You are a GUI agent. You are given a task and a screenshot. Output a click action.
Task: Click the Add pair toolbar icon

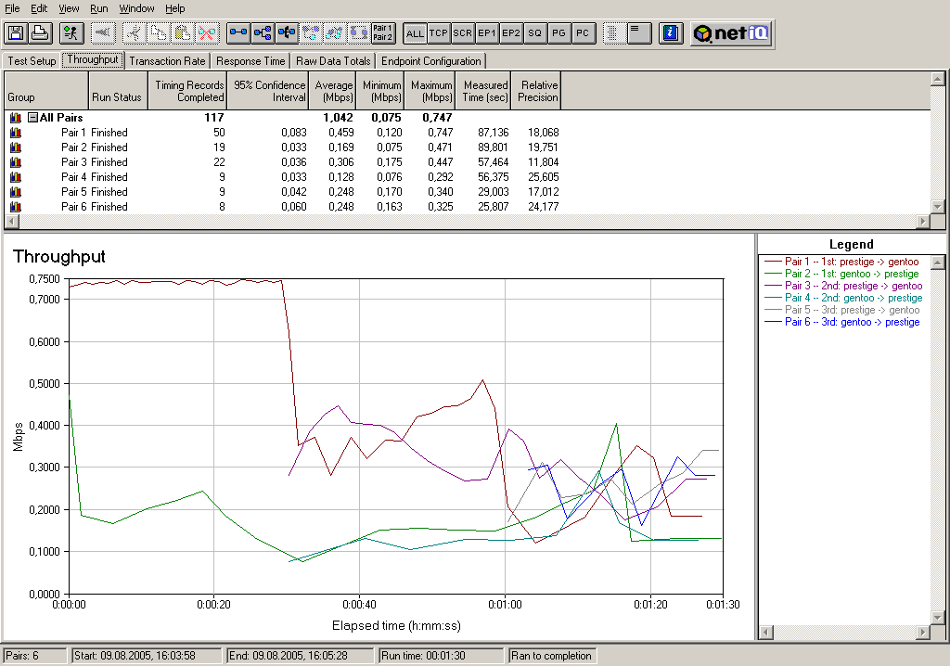coord(238,33)
